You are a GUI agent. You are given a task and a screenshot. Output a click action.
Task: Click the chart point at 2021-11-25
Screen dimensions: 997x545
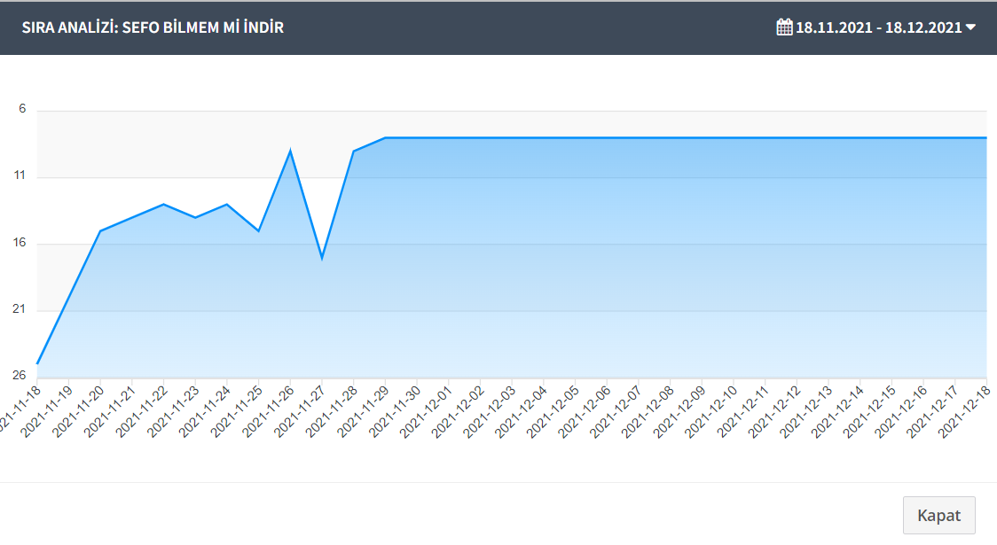pyautogui.click(x=259, y=230)
